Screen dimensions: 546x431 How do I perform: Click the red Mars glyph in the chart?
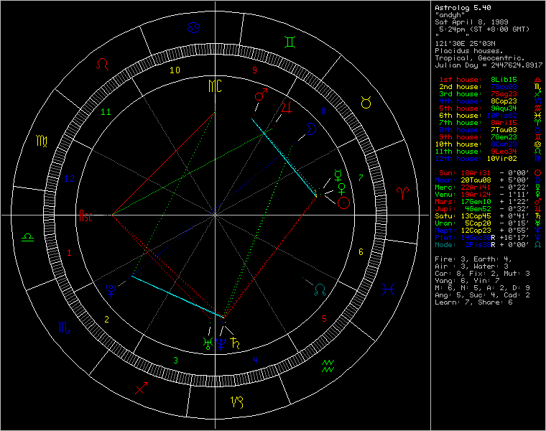pos(260,96)
